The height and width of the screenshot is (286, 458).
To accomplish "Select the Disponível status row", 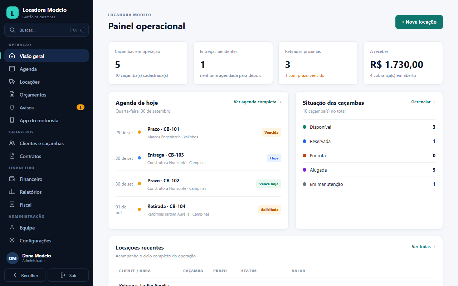I will click(369, 127).
